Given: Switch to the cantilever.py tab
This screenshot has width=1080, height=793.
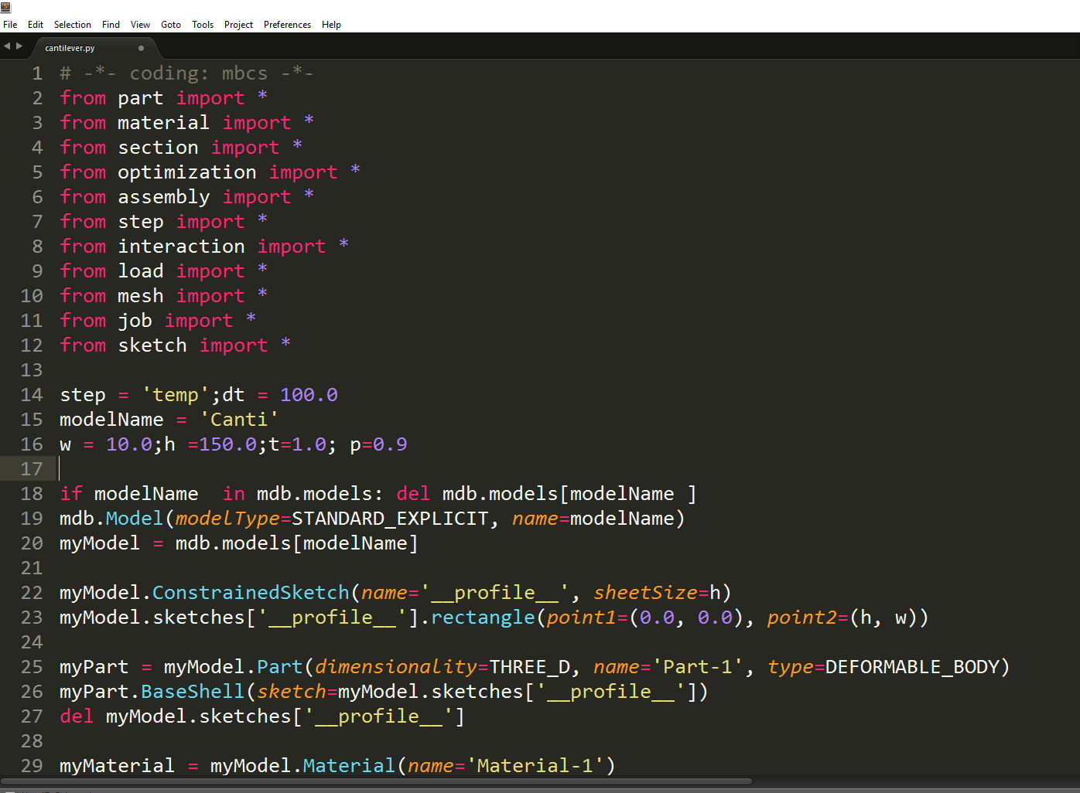Looking at the screenshot, I should point(70,48).
